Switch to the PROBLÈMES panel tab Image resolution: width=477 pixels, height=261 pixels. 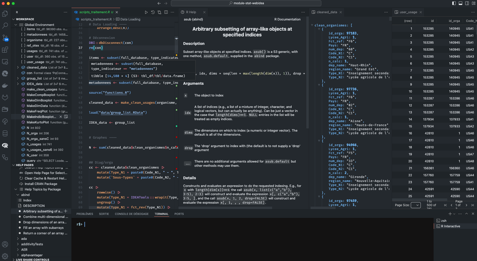(85, 214)
